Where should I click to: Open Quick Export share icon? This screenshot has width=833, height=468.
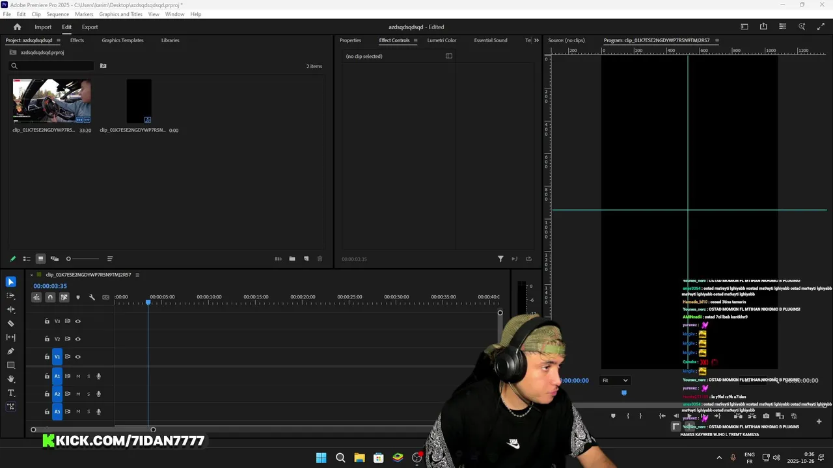point(763,27)
